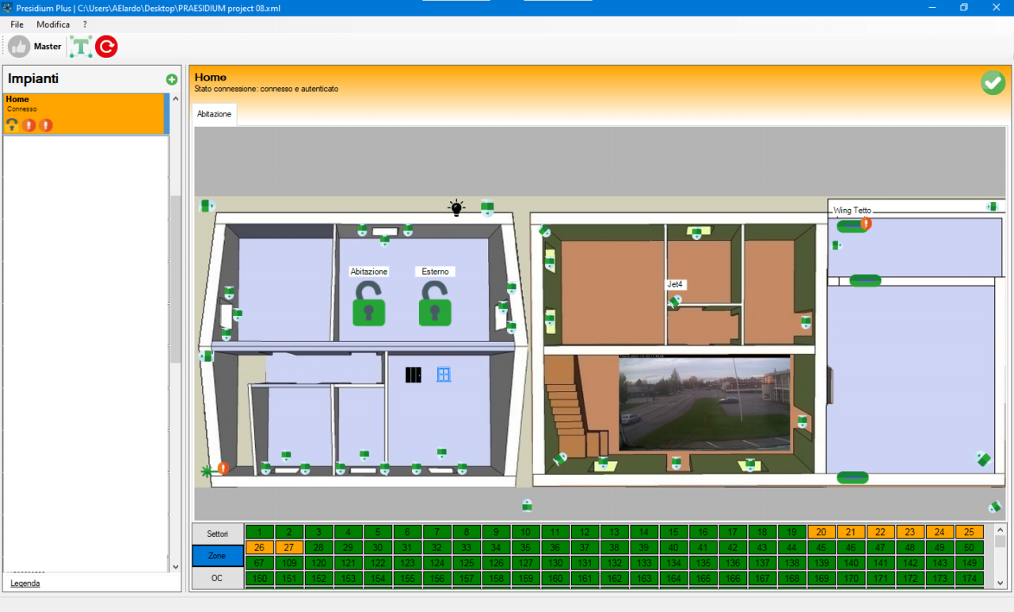Open the Modifica menu
Viewport: 1014px width, 612px height.
point(53,25)
